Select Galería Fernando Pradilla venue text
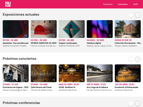Image resolution: width=143 pixels, height=107 pixels. [15, 46]
